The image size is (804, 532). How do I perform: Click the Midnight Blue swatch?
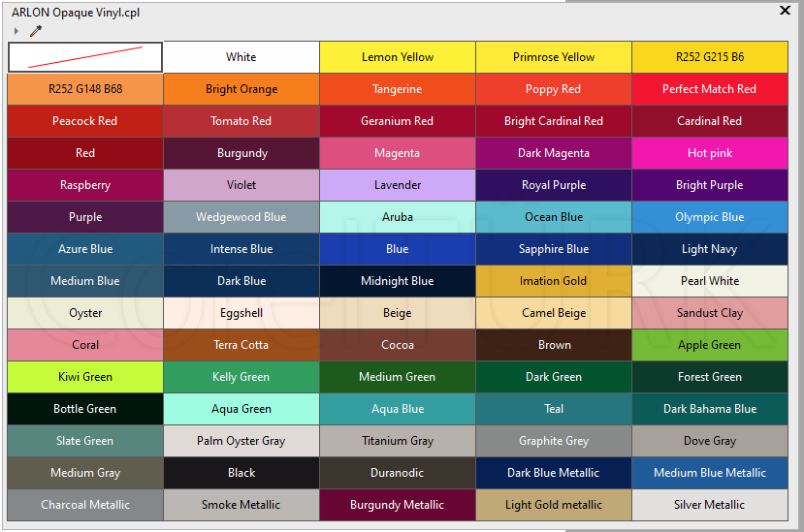coord(398,281)
